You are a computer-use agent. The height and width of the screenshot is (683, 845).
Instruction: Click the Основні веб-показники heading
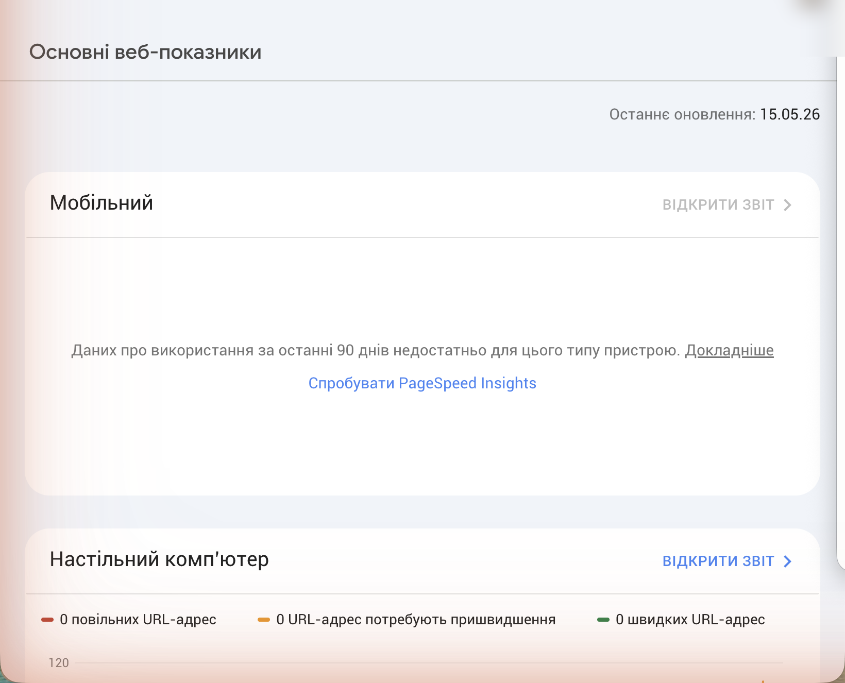coord(145,52)
